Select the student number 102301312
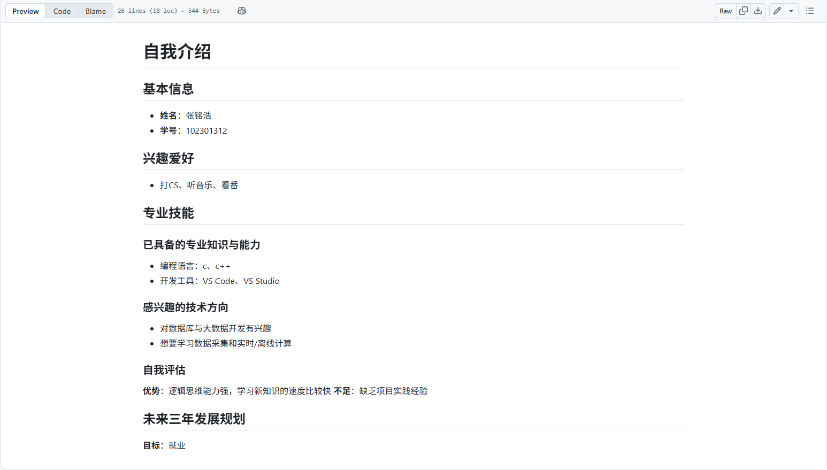Viewport: 827px width, 470px height. coord(206,130)
